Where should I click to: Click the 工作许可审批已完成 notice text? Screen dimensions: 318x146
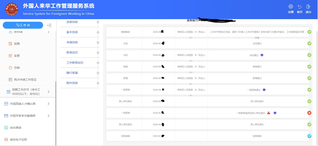click(x=257, y=32)
